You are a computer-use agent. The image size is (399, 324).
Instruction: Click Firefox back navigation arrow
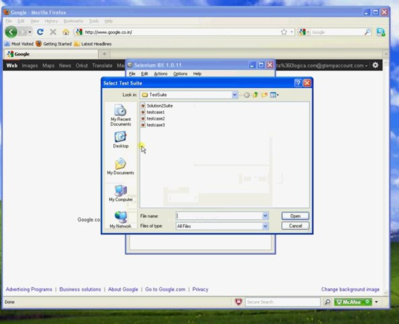tap(11, 32)
